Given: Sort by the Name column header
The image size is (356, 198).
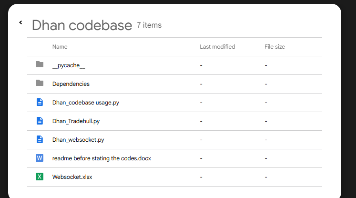Looking at the screenshot, I should tap(60, 47).
